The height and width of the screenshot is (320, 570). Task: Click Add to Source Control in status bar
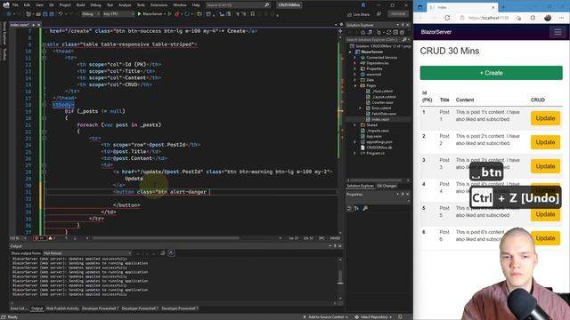[x=326, y=316]
